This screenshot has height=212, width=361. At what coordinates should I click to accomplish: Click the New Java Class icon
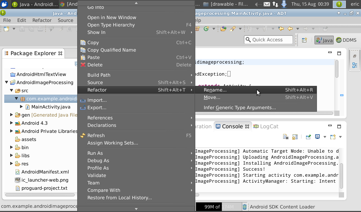tap(206, 29)
